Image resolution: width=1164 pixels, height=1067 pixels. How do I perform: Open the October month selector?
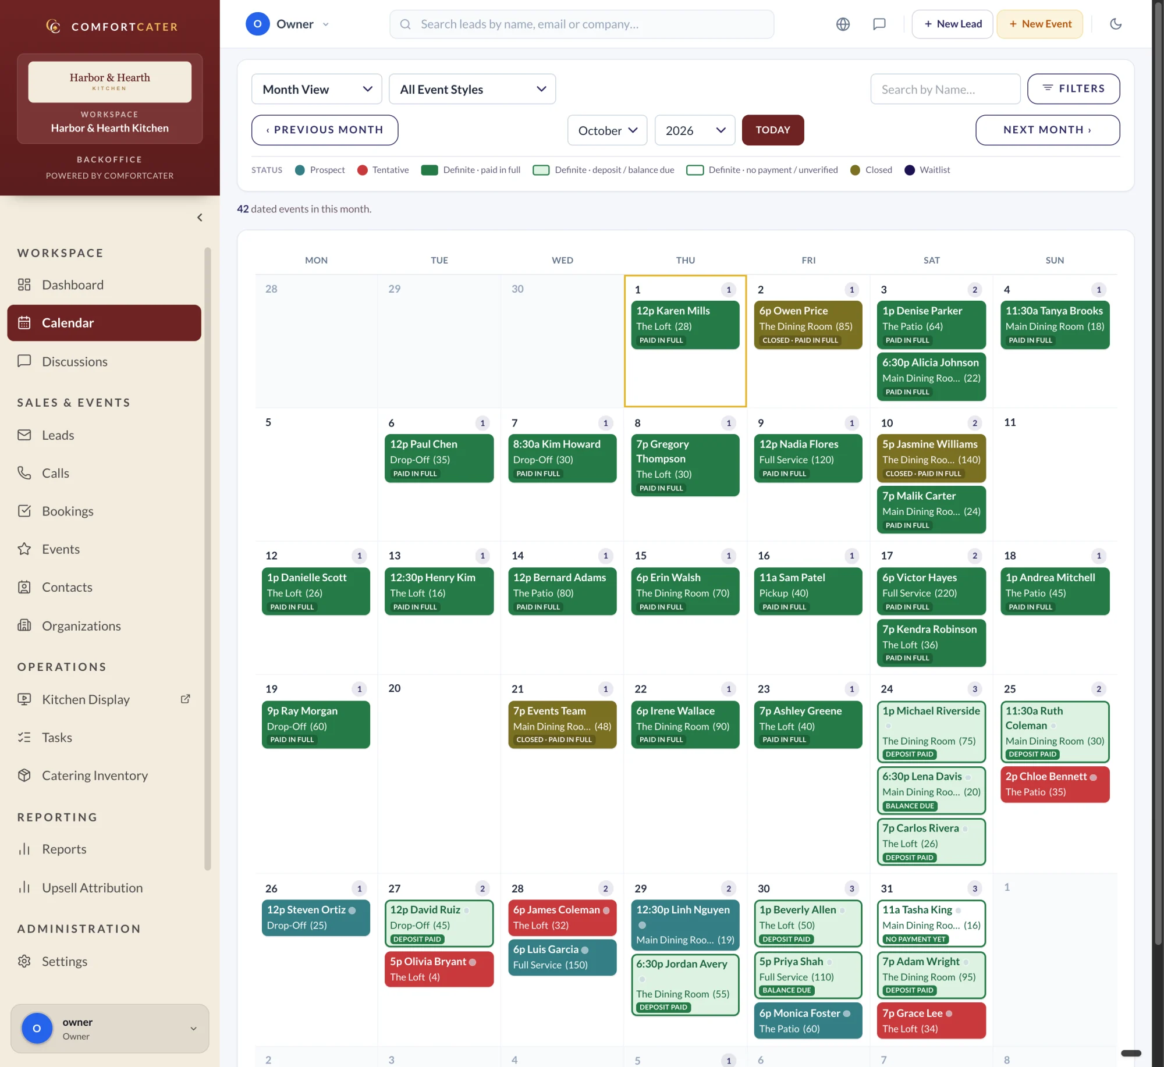pos(607,130)
